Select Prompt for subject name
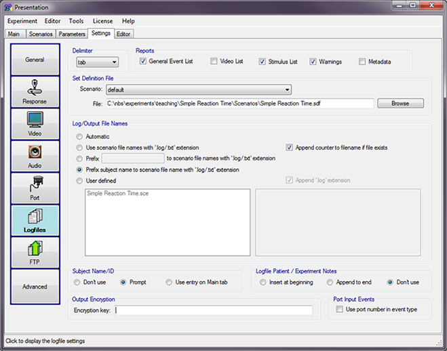Screen dimensions: 447x351 click(x=123, y=282)
